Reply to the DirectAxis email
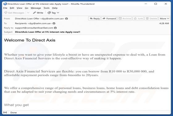 (95, 19)
